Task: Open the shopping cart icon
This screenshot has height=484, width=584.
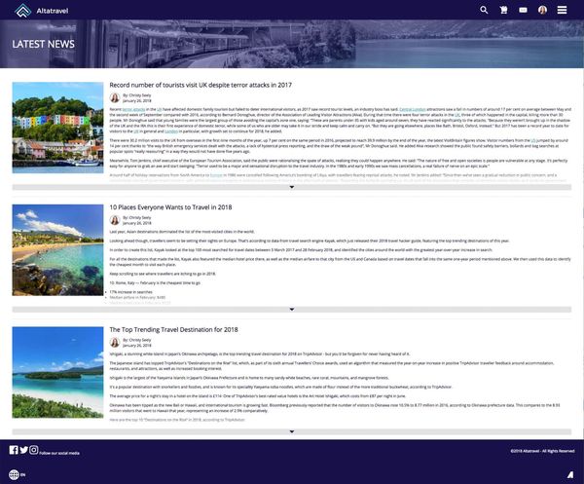Action: point(503,10)
